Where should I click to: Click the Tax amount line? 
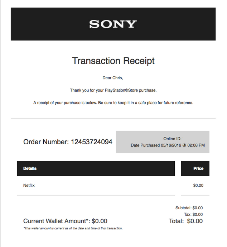193,214
